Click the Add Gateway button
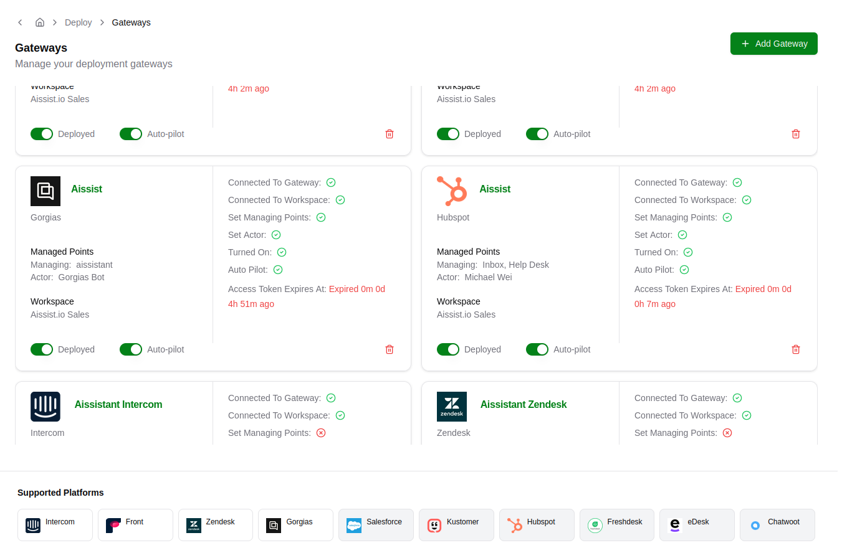The width and height of the screenshot is (842, 553). point(773,44)
